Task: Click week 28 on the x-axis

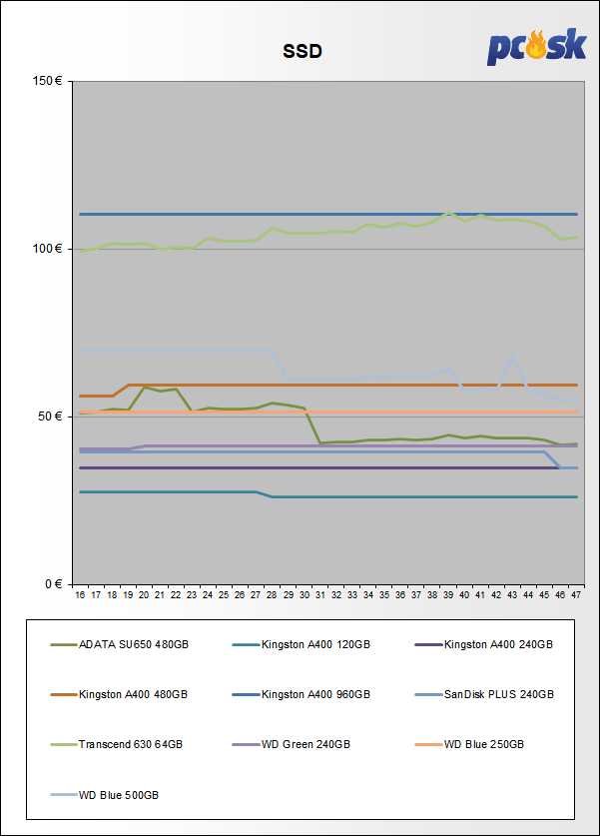Action: 272,595
